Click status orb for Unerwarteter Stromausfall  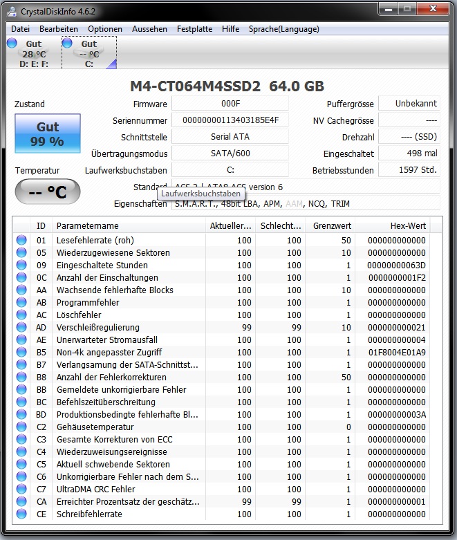pos(21,339)
